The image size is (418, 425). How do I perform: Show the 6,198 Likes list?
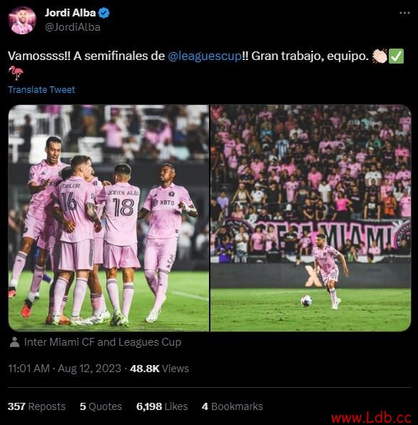pyautogui.click(x=162, y=406)
